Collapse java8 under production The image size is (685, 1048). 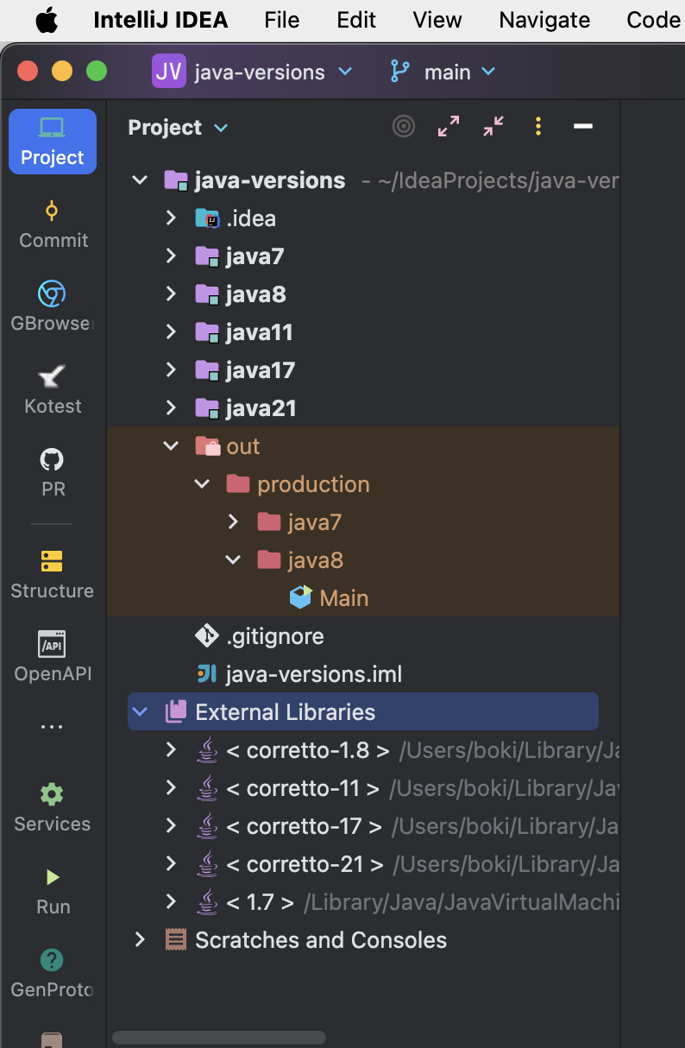click(233, 560)
